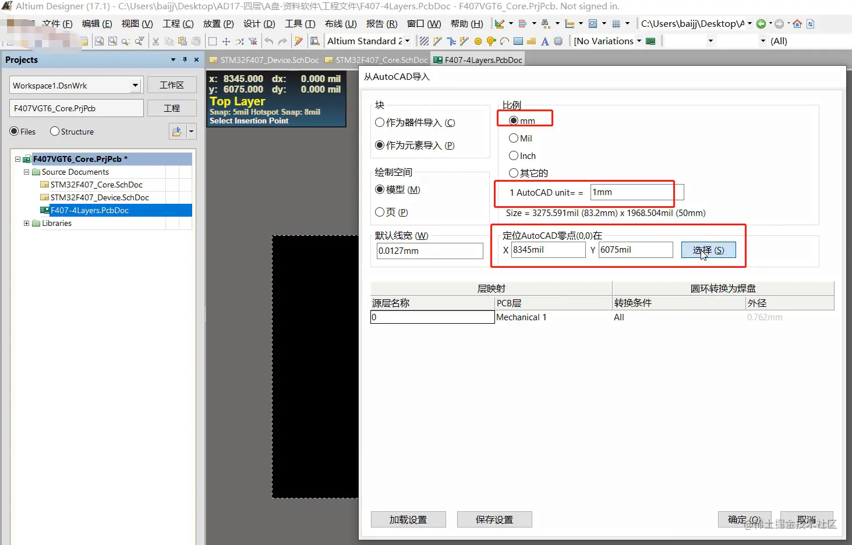Expand the Libraries folder
Image resolution: width=852 pixels, height=545 pixels.
coord(26,223)
